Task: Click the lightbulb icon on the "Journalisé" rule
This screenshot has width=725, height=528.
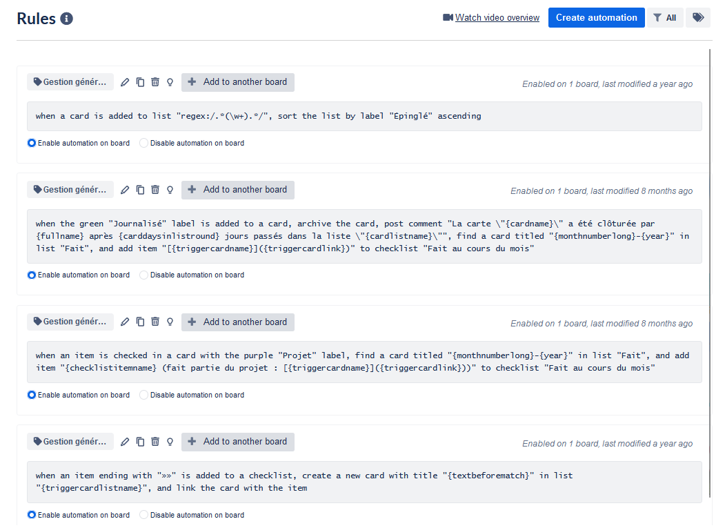Action: (170, 190)
